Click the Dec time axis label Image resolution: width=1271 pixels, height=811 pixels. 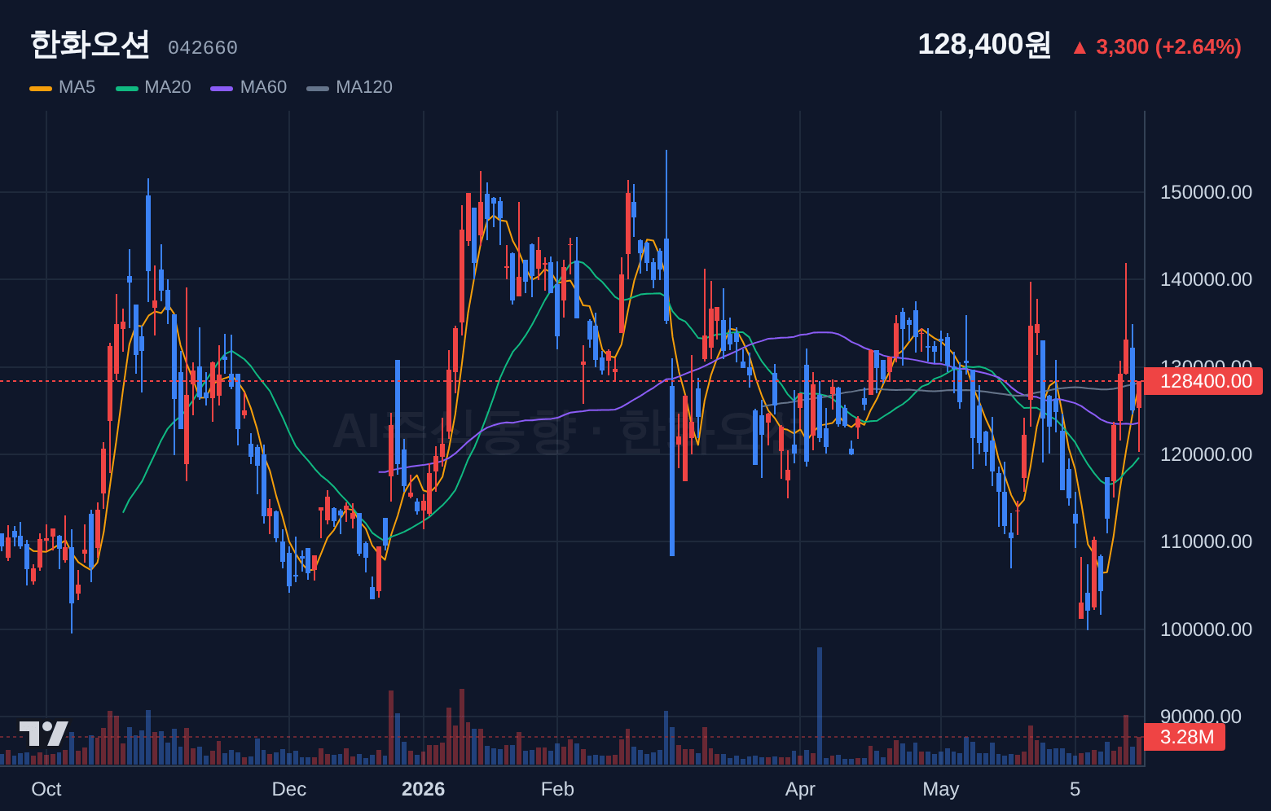pyautogui.click(x=289, y=789)
